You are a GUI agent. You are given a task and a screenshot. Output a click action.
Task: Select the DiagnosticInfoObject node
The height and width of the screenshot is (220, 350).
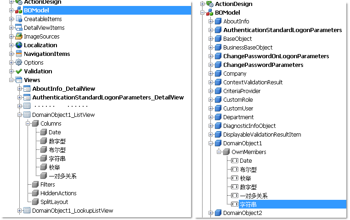pyautogui.click(x=249, y=126)
